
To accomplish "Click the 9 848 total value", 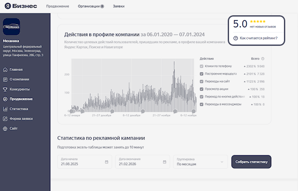I will [261, 66].
